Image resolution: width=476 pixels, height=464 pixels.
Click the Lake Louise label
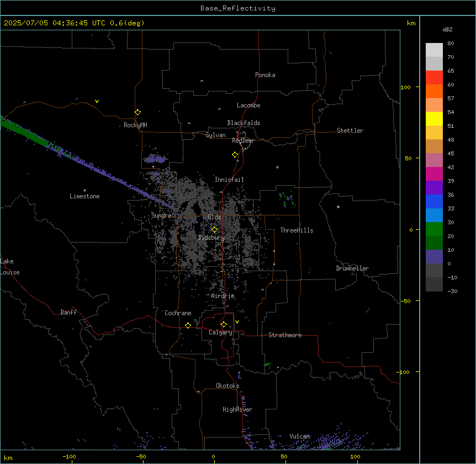click(x=10, y=267)
